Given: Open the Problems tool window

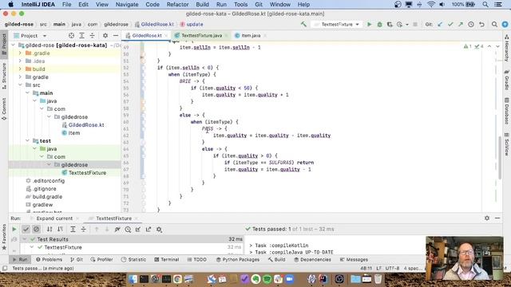Looking at the screenshot, I should coord(49,260).
